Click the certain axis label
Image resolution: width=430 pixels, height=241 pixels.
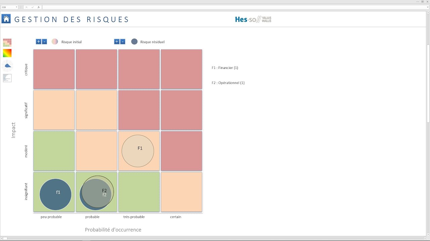(x=176, y=217)
